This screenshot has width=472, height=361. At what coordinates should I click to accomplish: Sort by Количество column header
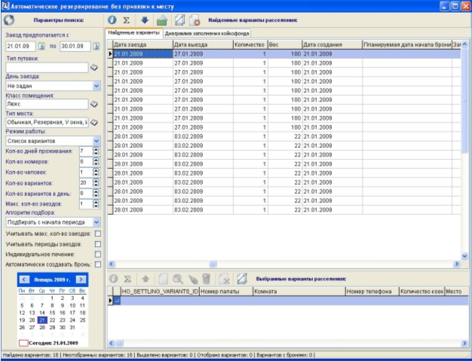[250, 44]
